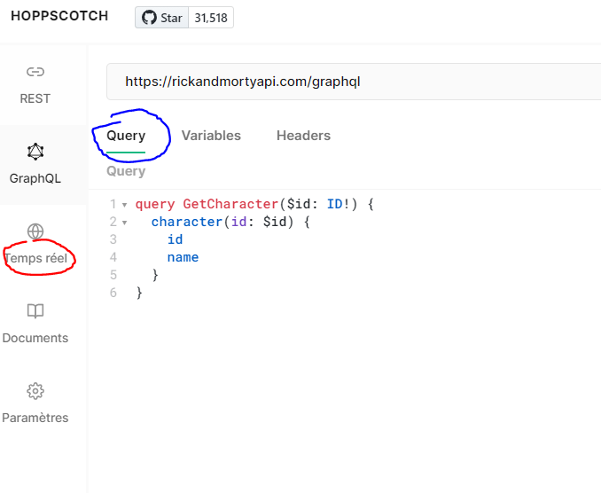Screen dimensions: 601x493
Task: Click the HOPPSCOTCH logo text
Action: (x=59, y=16)
